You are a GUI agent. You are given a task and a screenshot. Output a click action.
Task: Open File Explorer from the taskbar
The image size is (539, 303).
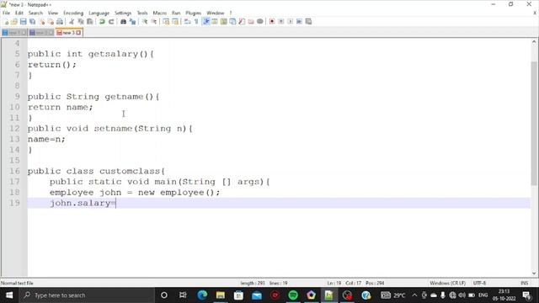click(221, 295)
